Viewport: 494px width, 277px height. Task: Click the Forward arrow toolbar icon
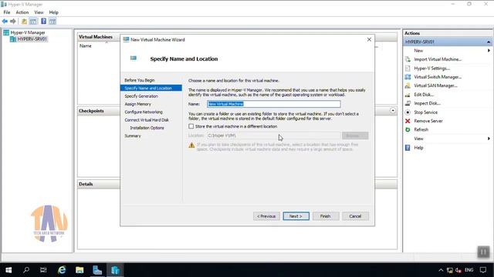click(x=13, y=22)
